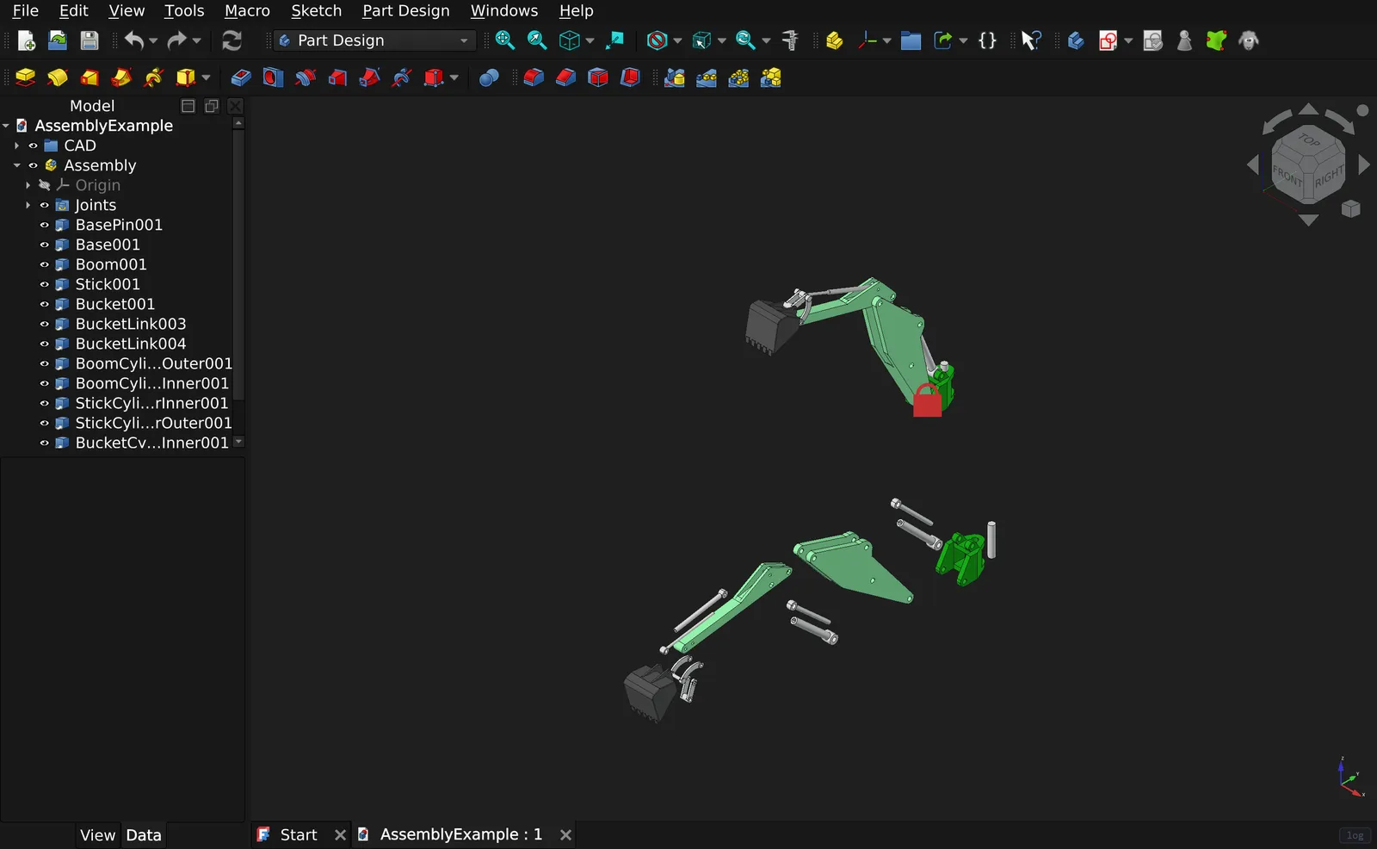Click the TOP face of navigation cube
Screen dimensions: 1377x849
point(1309,140)
